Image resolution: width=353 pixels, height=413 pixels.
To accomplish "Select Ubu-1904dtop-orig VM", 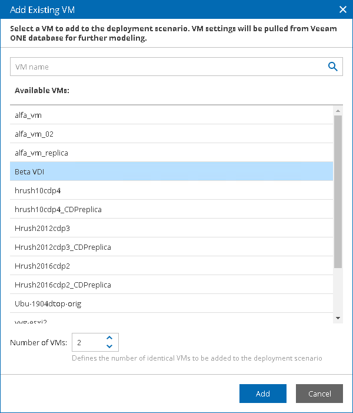I will point(171,303).
